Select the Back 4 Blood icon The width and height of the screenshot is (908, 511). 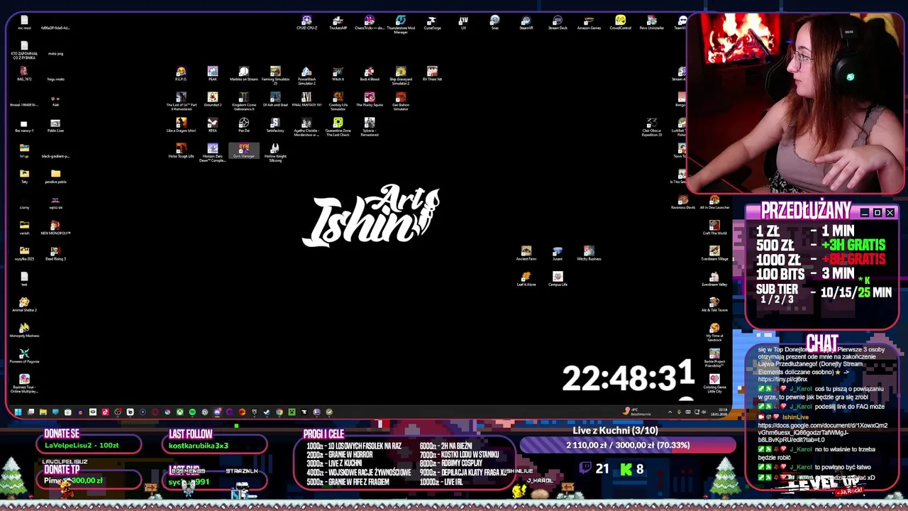(x=369, y=74)
